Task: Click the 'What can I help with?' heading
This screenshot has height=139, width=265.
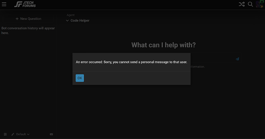Action: [164, 45]
